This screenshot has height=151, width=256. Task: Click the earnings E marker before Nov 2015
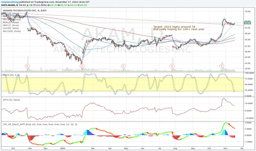click(x=27, y=66)
